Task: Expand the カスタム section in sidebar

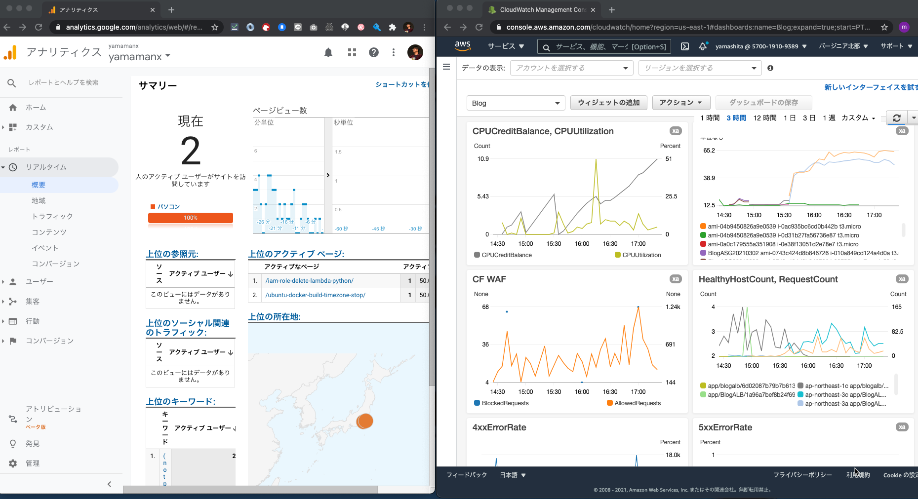Action: click(3, 127)
